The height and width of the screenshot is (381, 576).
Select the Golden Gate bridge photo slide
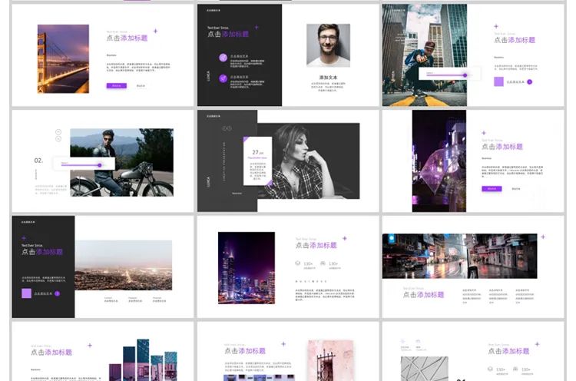[x=63, y=59]
